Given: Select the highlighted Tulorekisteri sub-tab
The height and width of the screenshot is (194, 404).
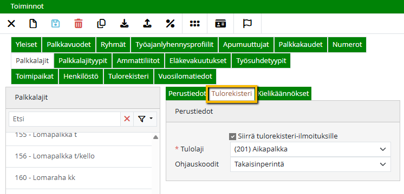Looking at the screenshot, I should click(x=232, y=94).
